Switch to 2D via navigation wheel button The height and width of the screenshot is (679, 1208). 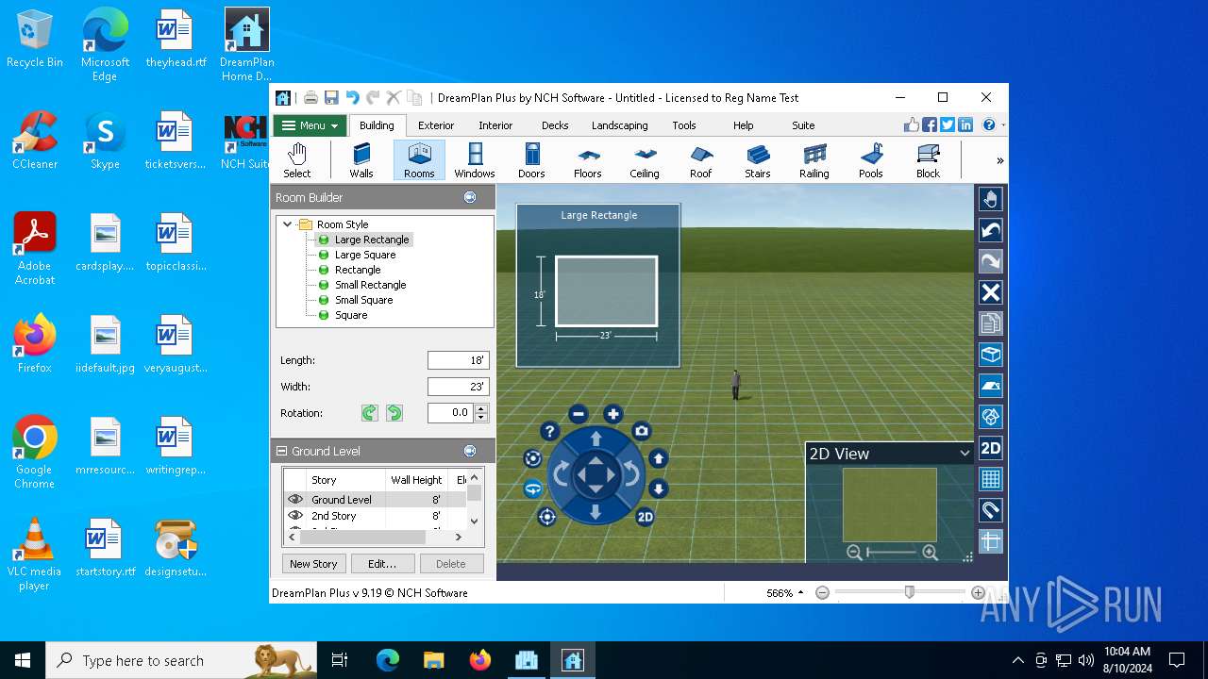[646, 517]
